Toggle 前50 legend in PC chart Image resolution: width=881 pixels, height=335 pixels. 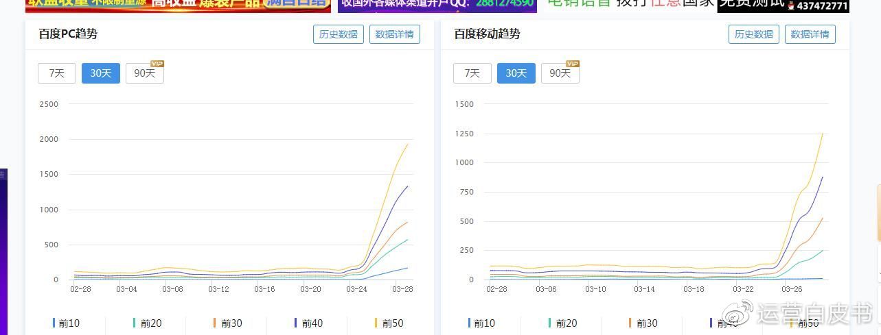[x=389, y=323]
